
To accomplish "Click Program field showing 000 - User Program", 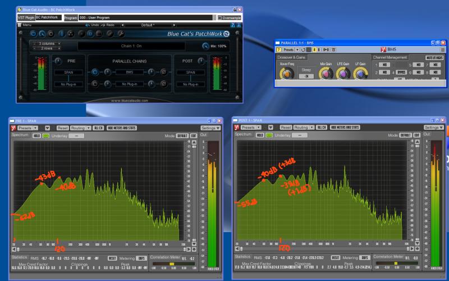I will 145,18.
